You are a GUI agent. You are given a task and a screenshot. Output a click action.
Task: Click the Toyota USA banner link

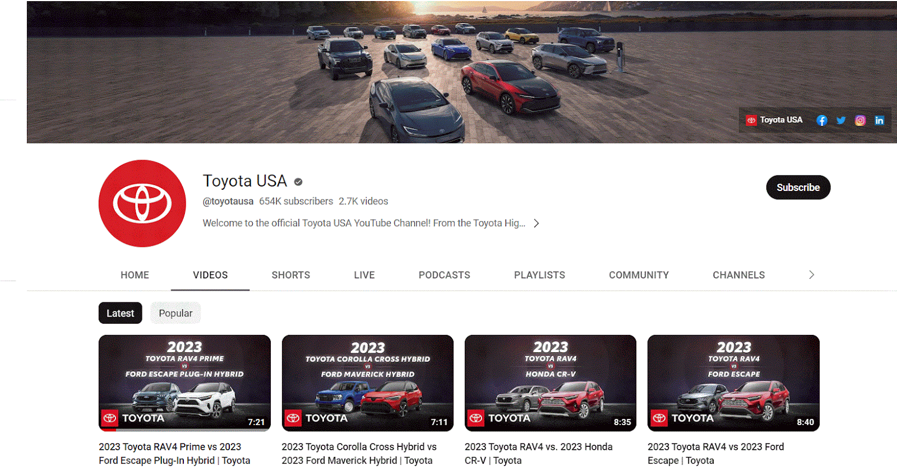pyautogui.click(x=774, y=120)
